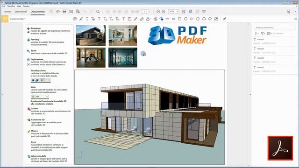Open the zoom percentage dropdown

pos(173,12)
